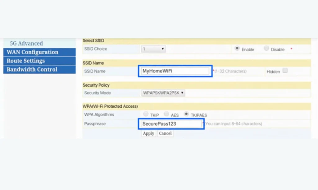Open Bandwidth Control in the sidebar
This screenshot has height=190, width=318.
coord(32,69)
